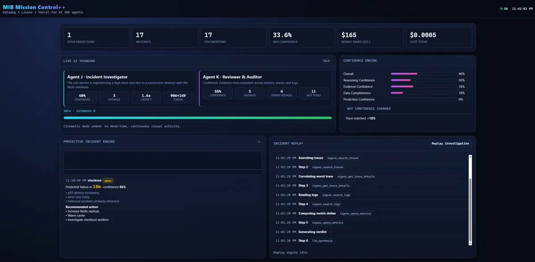Click the replay list scrollbar up arrow
The width and height of the screenshot is (535, 262).
click(470, 156)
